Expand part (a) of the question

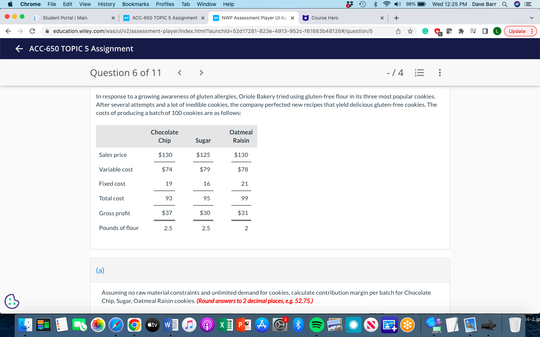pyautogui.click(x=100, y=270)
